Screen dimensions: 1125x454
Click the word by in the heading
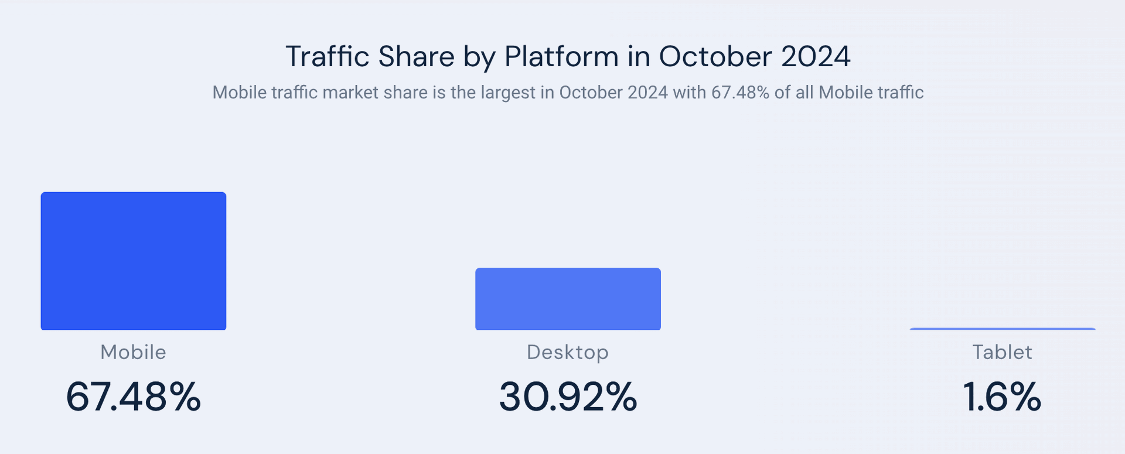480,58
